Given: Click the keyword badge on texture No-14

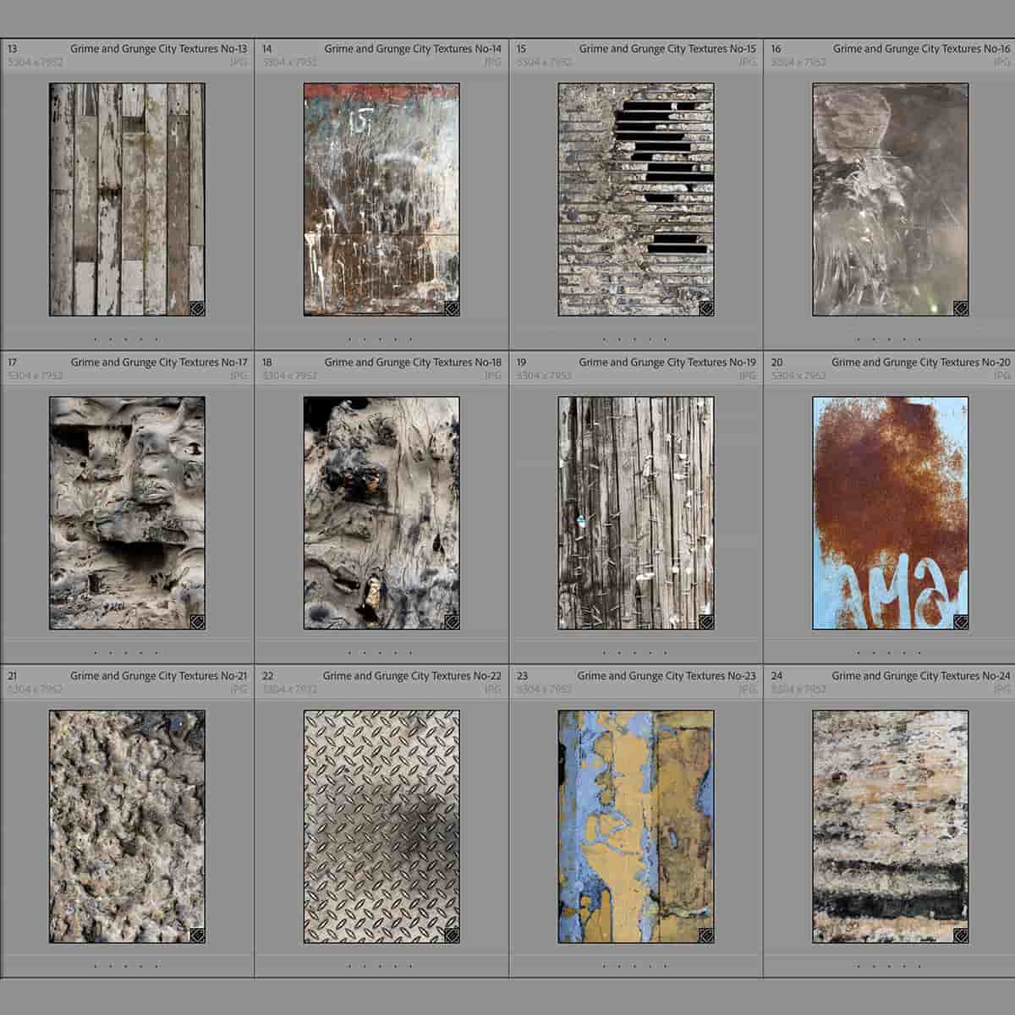Looking at the screenshot, I should click(x=451, y=307).
